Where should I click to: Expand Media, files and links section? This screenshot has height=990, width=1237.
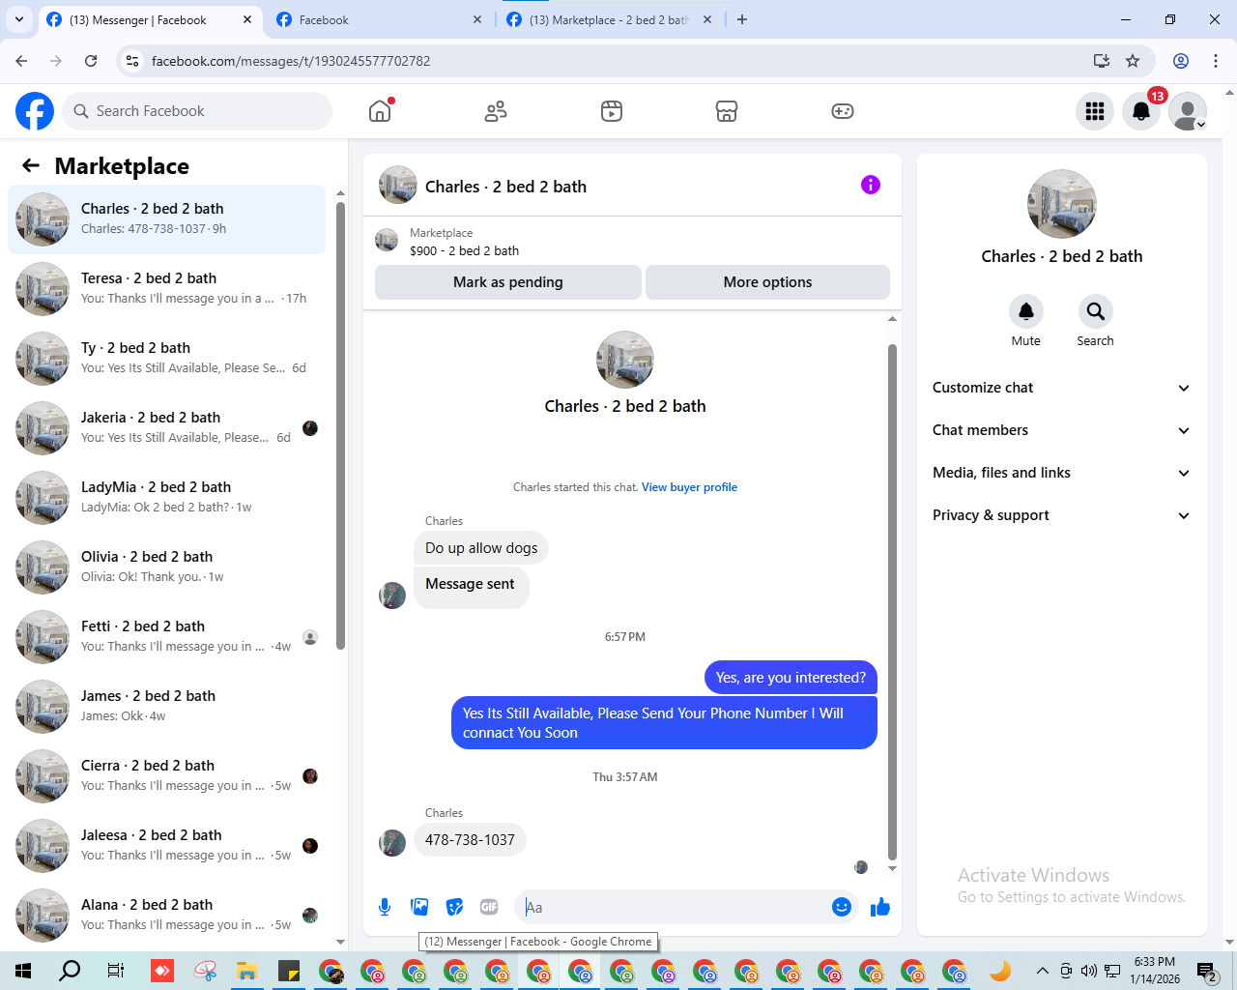1061,473
